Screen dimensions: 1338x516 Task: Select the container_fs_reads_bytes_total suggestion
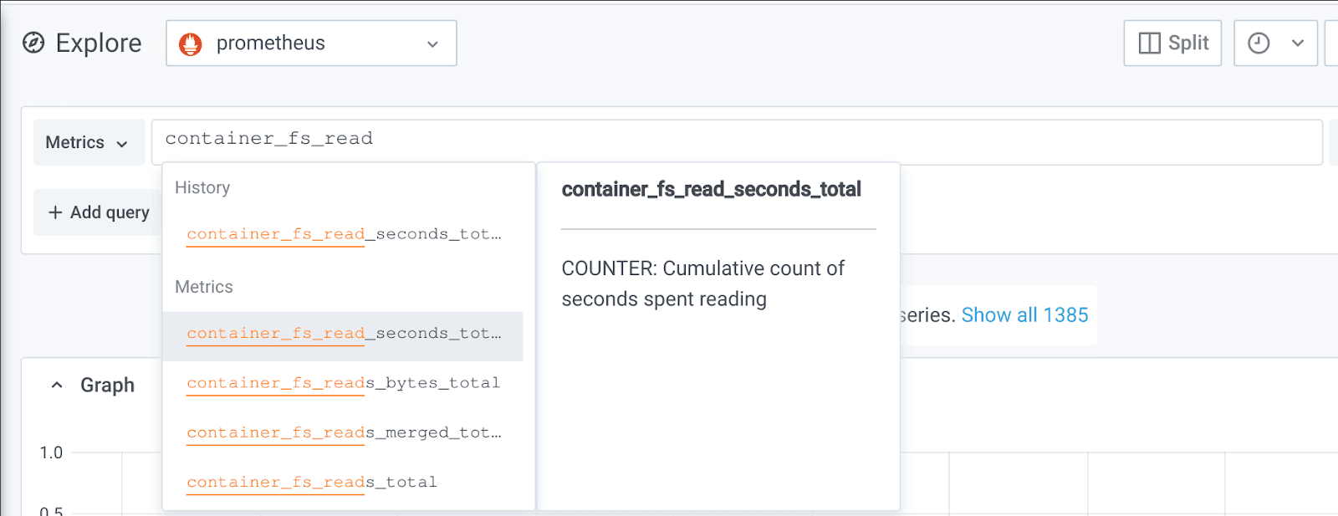pyautogui.click(x=343, y=383)
